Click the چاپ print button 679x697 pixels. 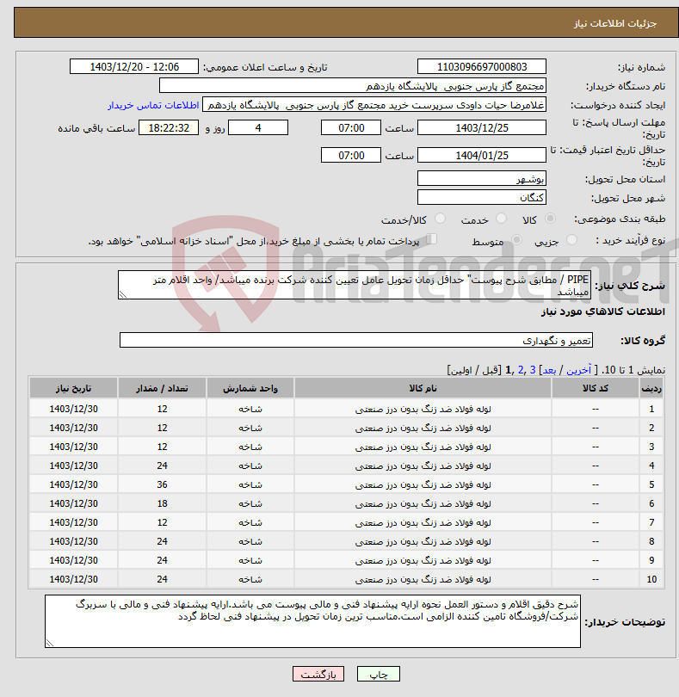tap(379, 674)
